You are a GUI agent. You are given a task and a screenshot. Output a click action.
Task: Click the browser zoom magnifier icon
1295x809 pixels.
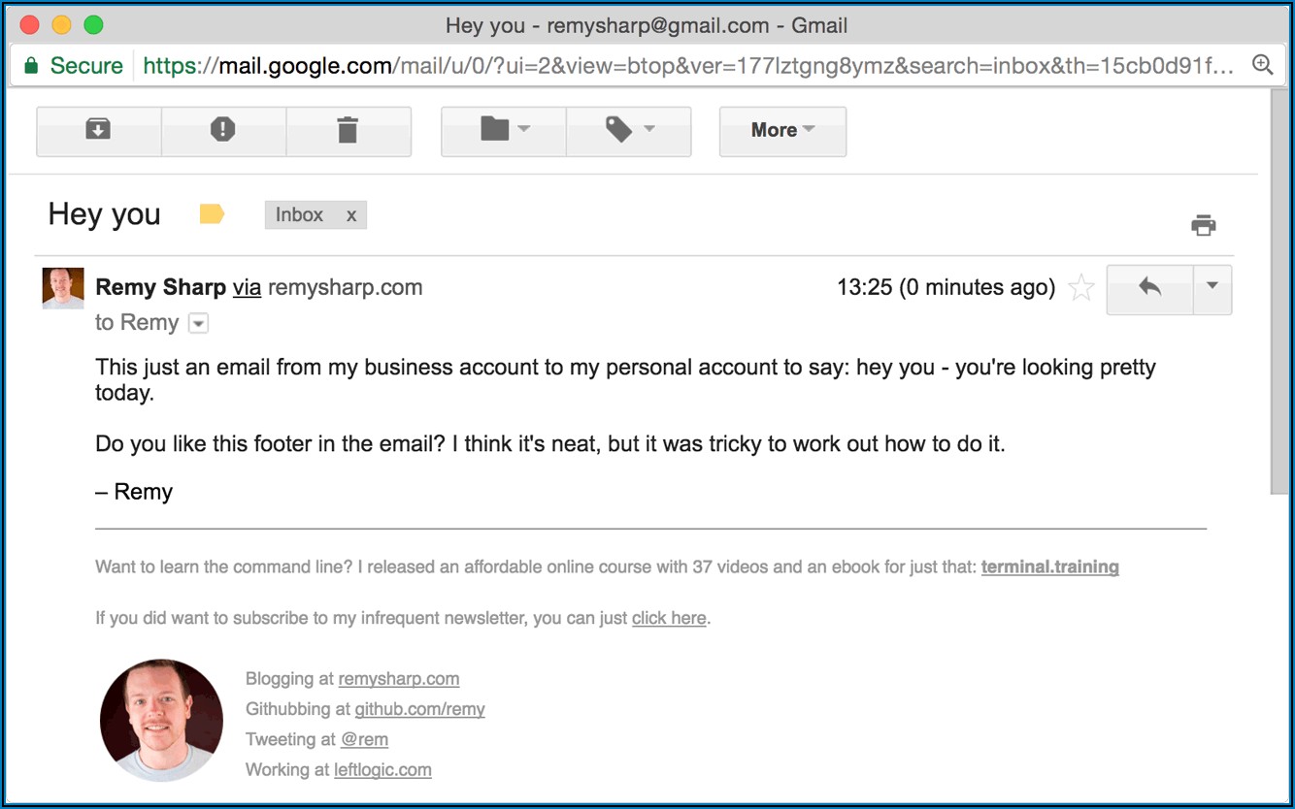coord(1262,65)
